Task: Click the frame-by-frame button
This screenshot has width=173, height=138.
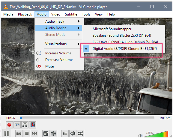Action: (33, 125)
